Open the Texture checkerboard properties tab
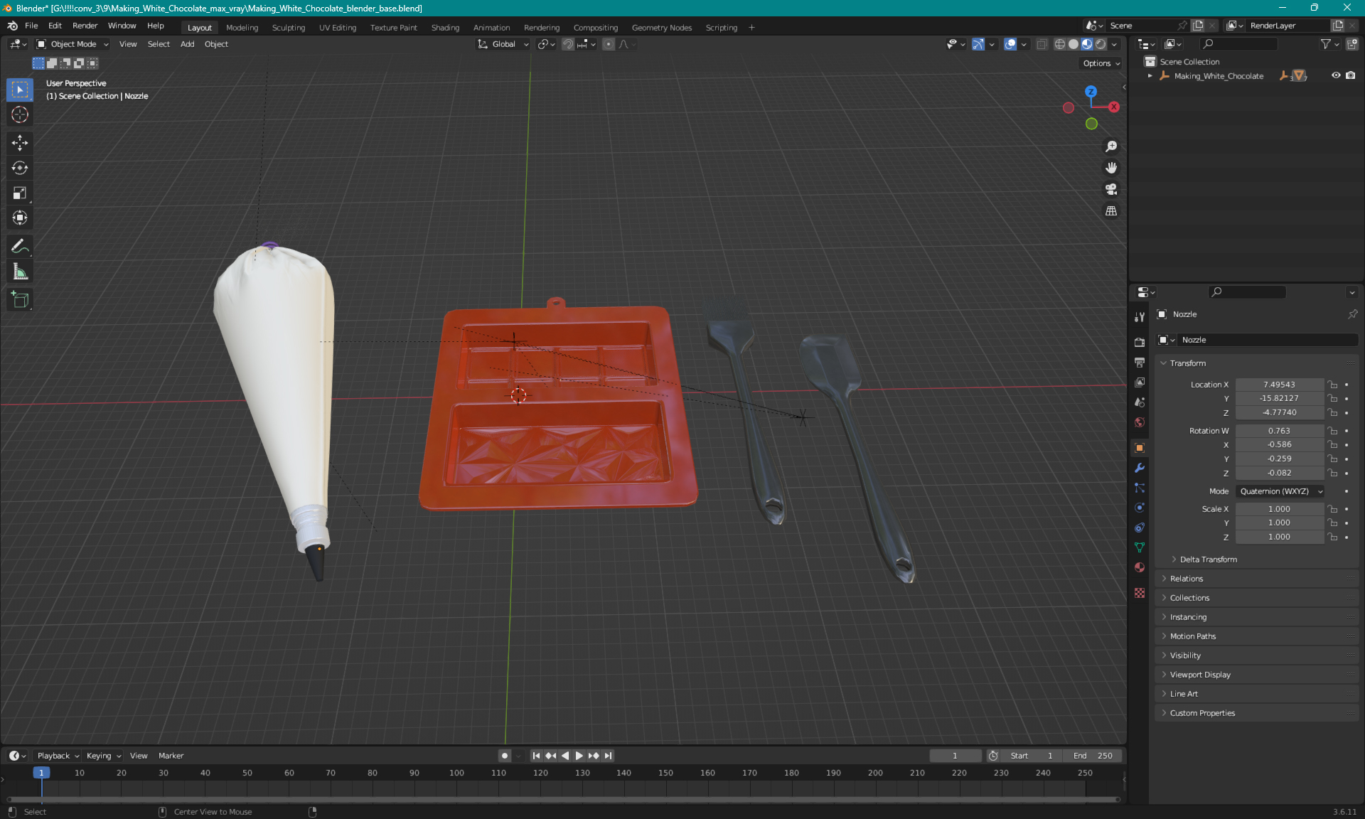1365x819 pixels. coord(1140,593)
